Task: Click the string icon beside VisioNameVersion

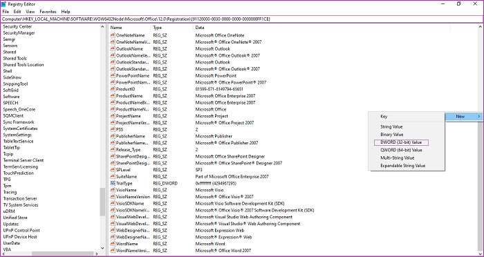Action: (113, 196)
